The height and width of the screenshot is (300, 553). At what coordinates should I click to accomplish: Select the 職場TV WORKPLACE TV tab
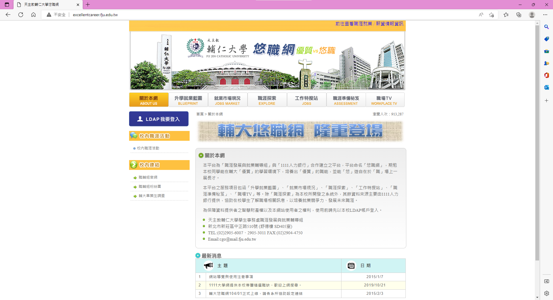(x=385, y=100)
